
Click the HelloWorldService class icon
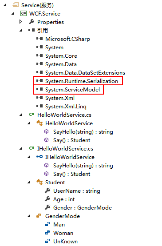pos(40,123)
